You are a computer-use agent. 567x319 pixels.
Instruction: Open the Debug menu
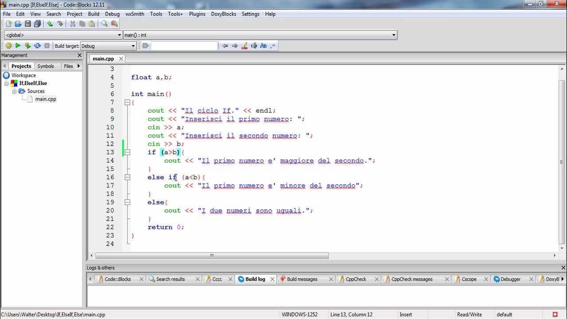click(x=112, y=14)
